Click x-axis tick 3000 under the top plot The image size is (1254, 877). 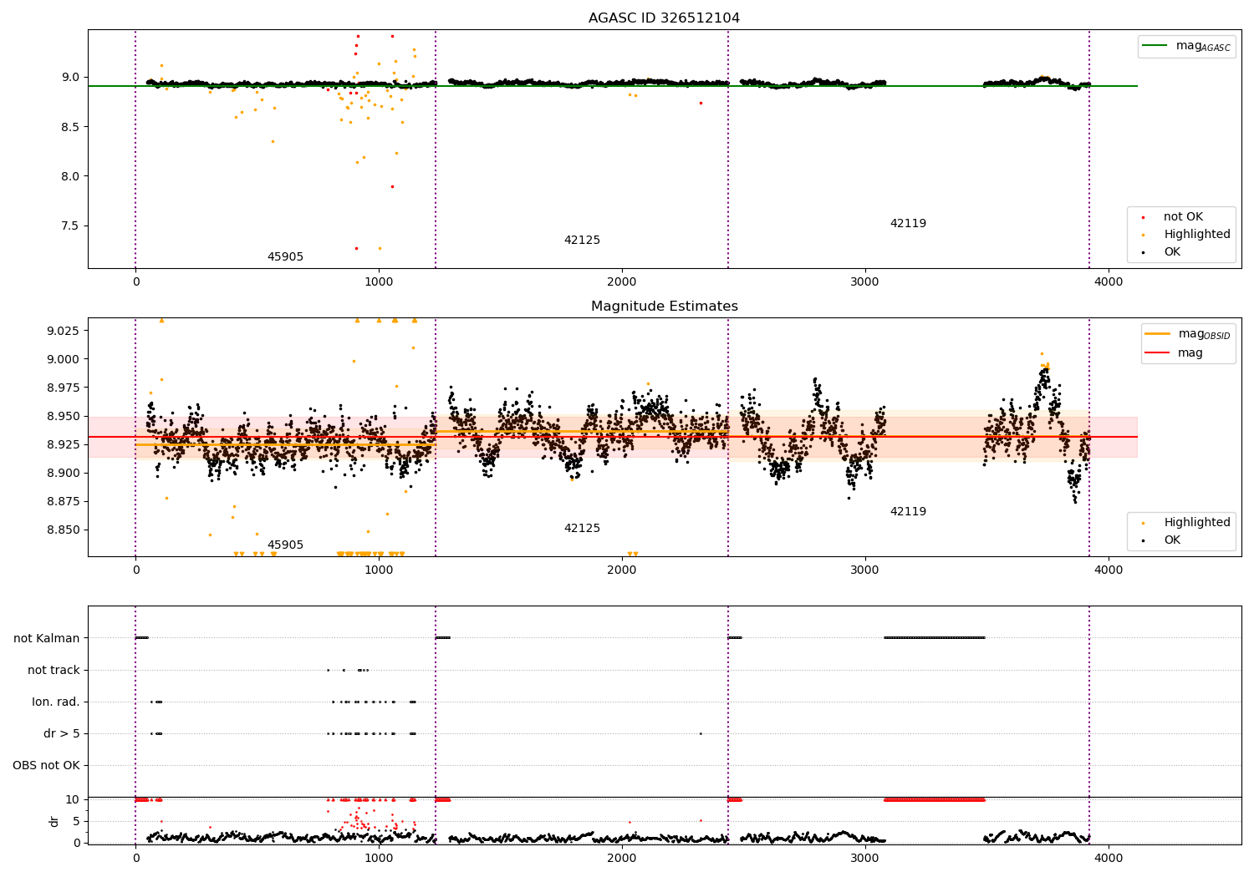point(865,282)
